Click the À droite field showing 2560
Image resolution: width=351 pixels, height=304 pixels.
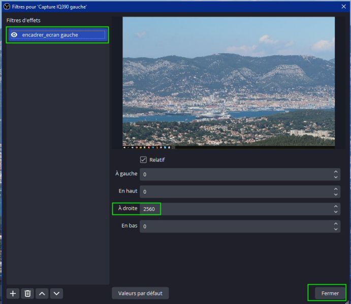[240, 209]
